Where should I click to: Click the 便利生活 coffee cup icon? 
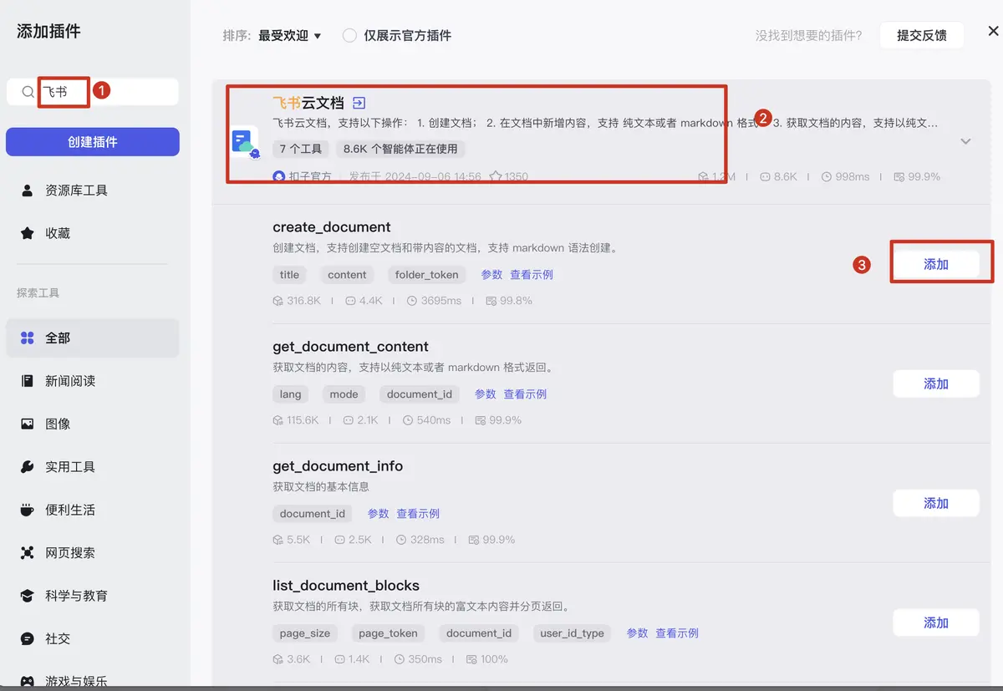click(x=28, y=510)
